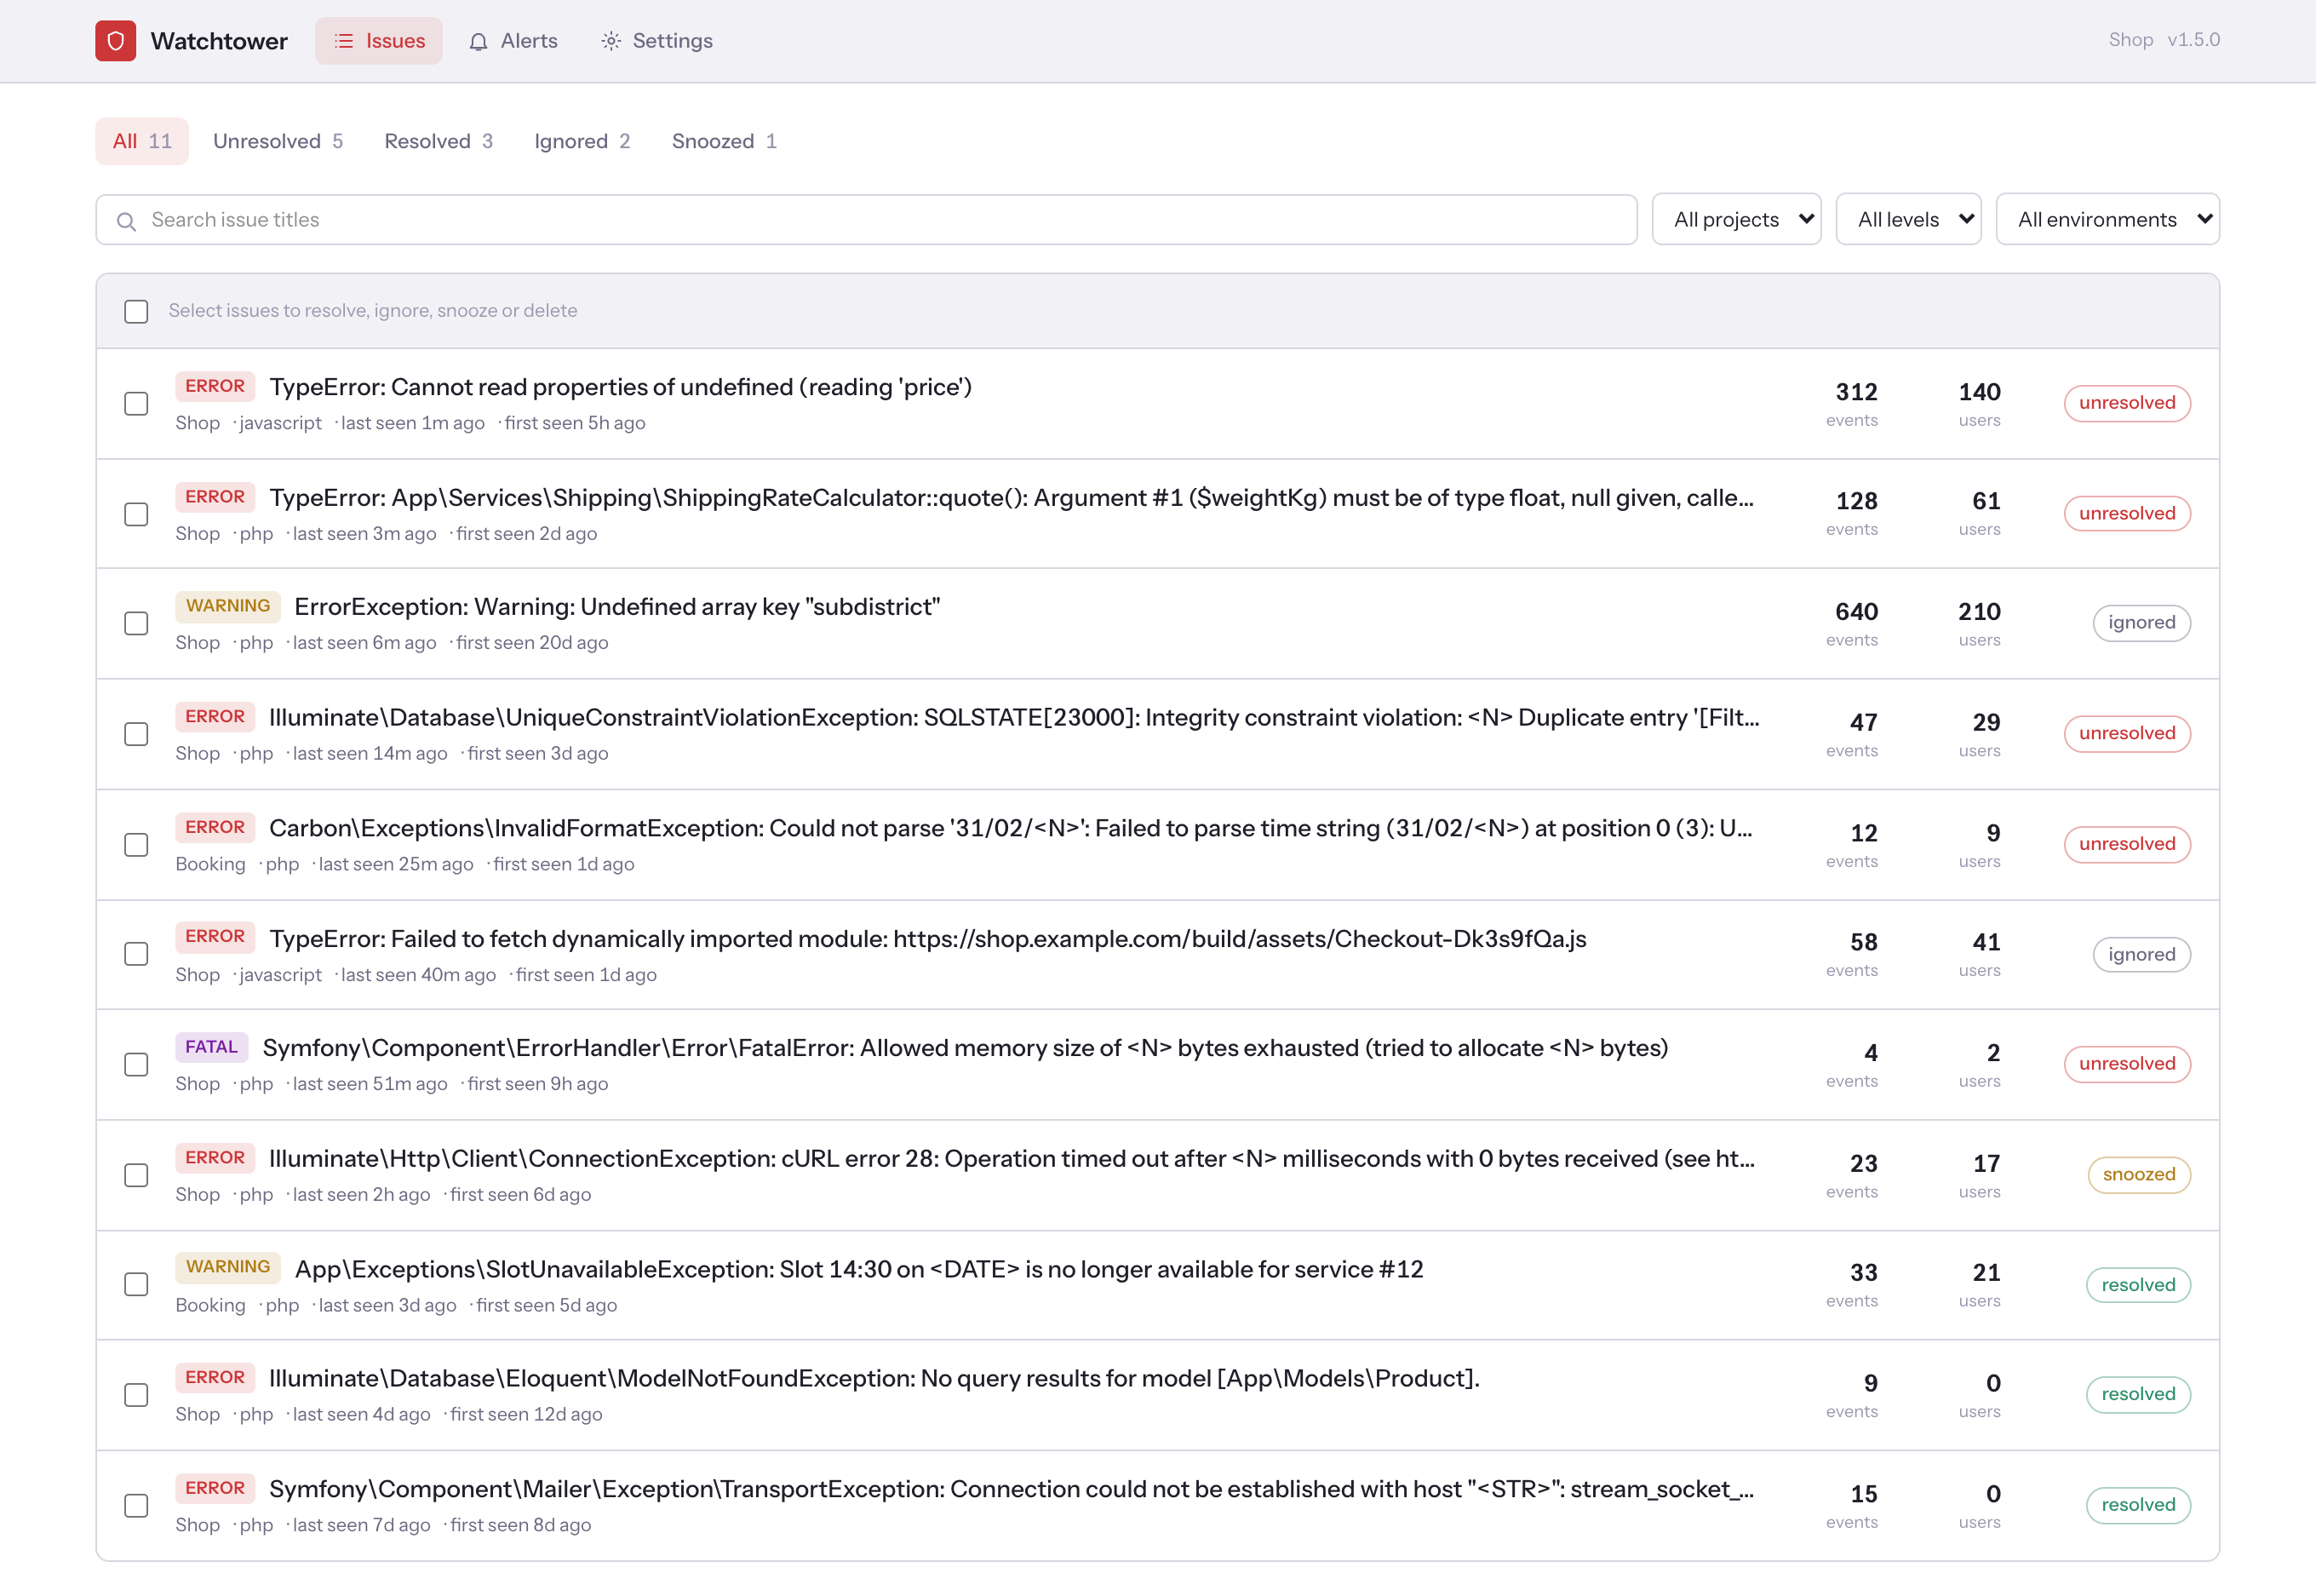Viewport: 2316px width, 1596px height.
Task: Open the SlotUnavailableException issue
Action: 858,1269
